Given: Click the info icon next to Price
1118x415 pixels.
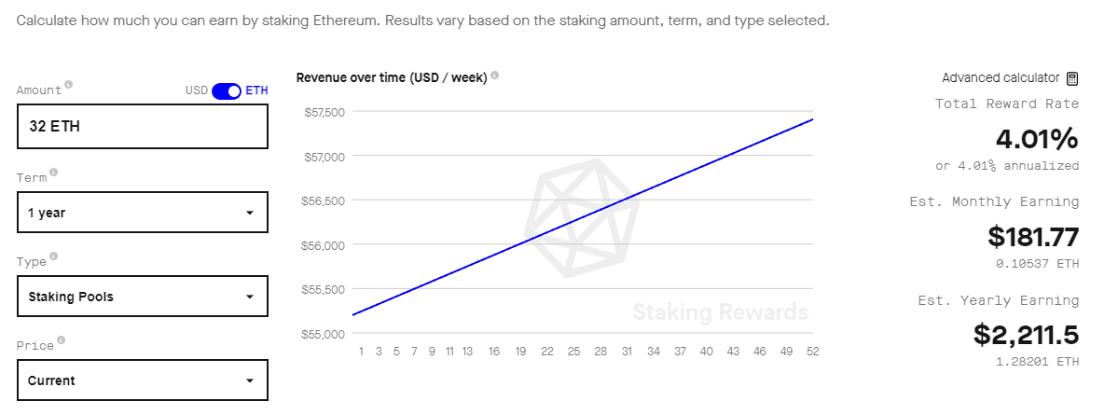Looking at the screenshot, I should tap(61, 340).
